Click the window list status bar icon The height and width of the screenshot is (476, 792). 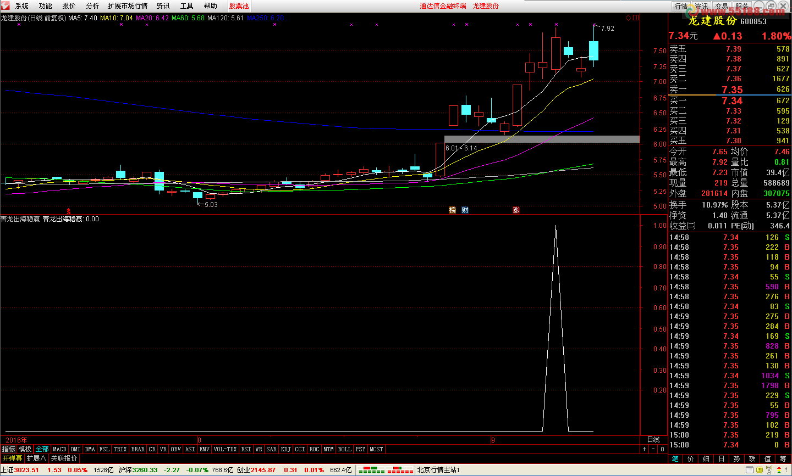click(x=750, y=470)
